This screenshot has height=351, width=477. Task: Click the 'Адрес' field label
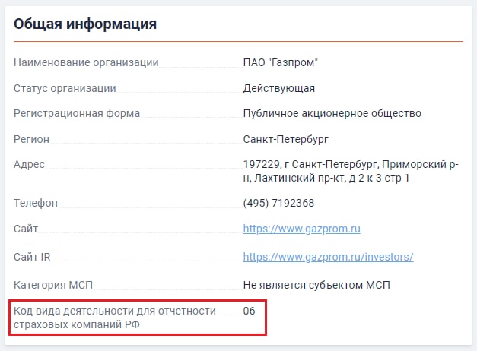click(x=29, y=164)
